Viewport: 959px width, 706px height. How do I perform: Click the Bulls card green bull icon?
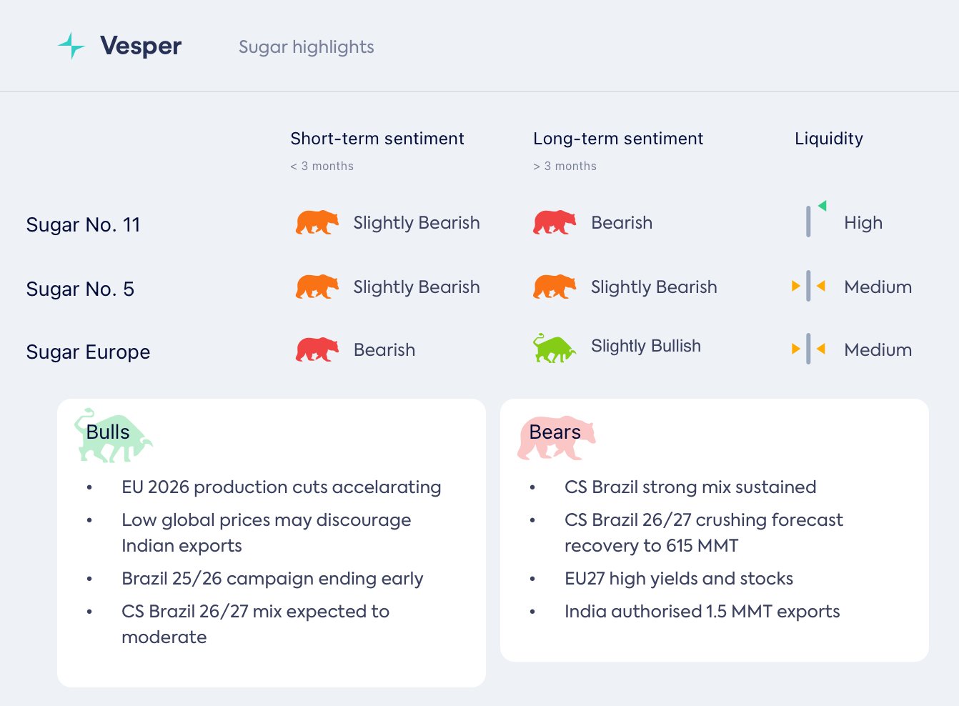tap(113, 437)
